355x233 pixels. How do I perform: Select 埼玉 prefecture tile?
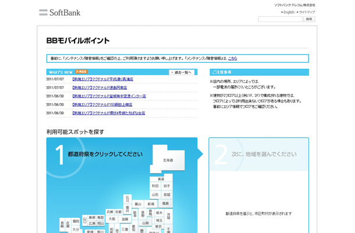tap(159, 220)
